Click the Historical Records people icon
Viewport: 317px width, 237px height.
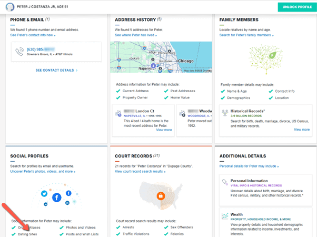pyautogui.click(x=224, y=113)
